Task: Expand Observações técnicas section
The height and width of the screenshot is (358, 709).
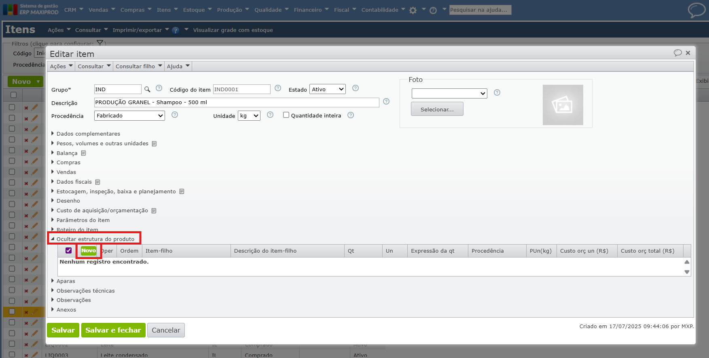Action: coord(83,291)
